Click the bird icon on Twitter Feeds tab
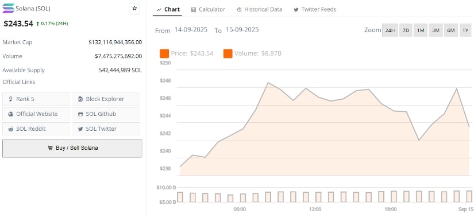The height and width of the screenshot is (218, 474). pos(296,10)
